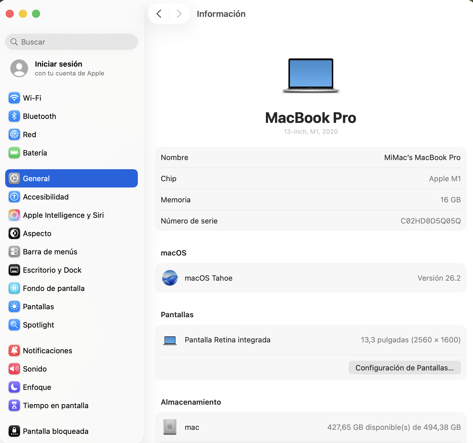473x443 pixels.
Task: Select the Batería battery icon
Action: coord(14,153)
